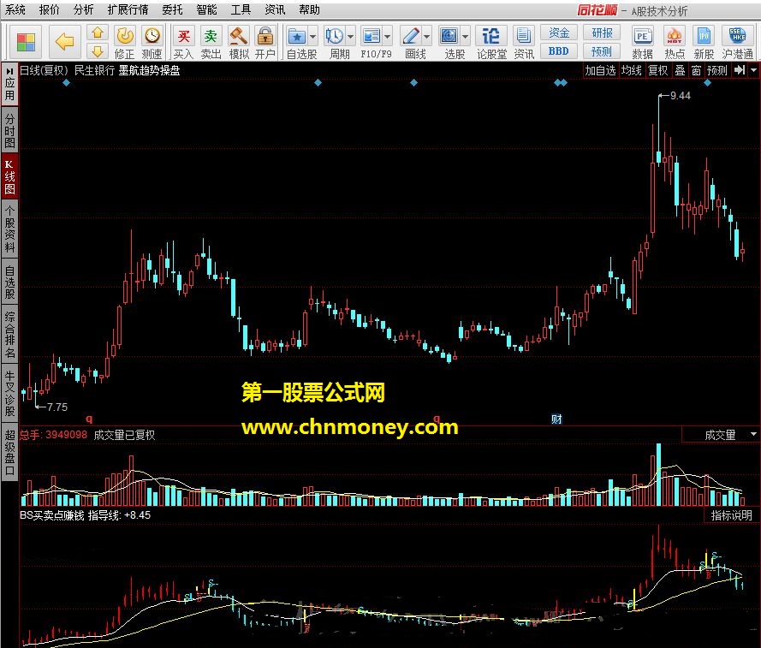761x648 pixels.
Task: Open the 自选股 watchlist star folder icon
Action: coord(296,37)
